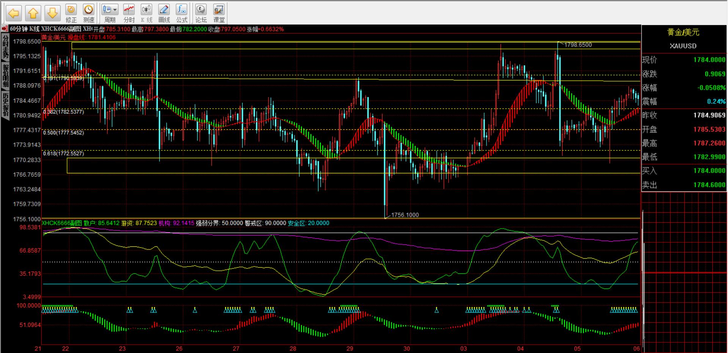728x353 pixels.
Task: Click the 买入 1784.0000 price
Action: [x=709, y=171]
